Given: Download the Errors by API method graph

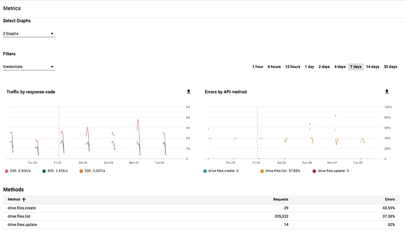Looking at the screenshot, I should [387, 92].
